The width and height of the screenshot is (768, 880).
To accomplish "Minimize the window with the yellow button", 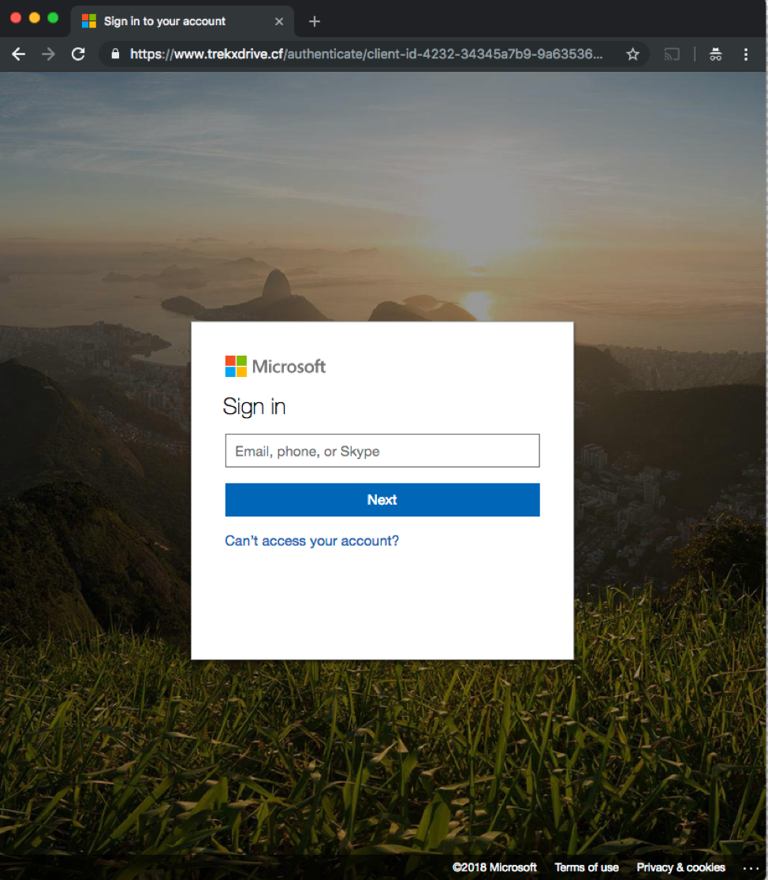I will click(34, 17).
